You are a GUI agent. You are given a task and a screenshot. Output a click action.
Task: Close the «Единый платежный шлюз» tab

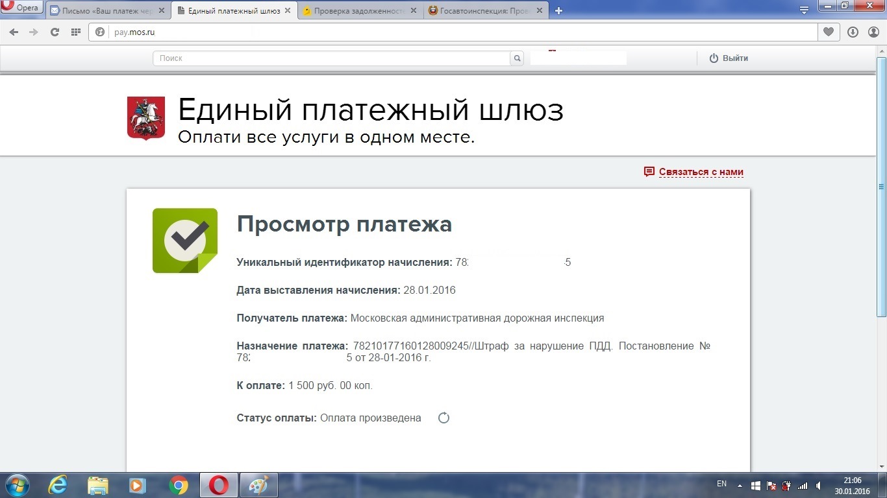point(287,11)
